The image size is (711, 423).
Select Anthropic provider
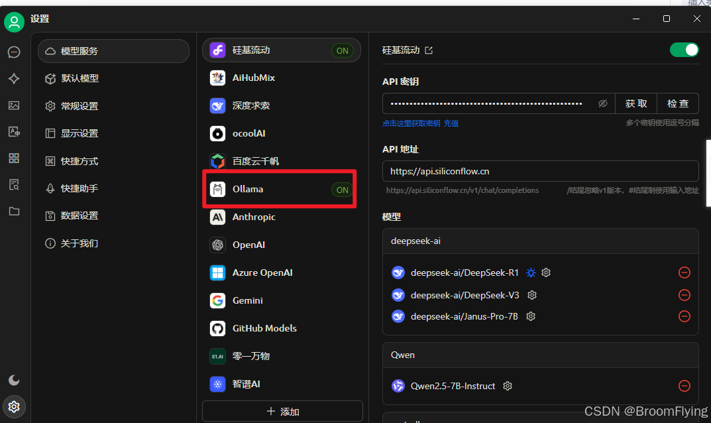(x=281, y=217)
